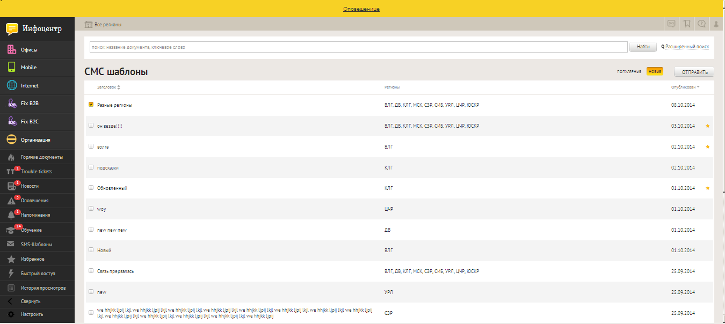Open the Fix B2B section
The image size is (725, 324).
click(38, 104)
